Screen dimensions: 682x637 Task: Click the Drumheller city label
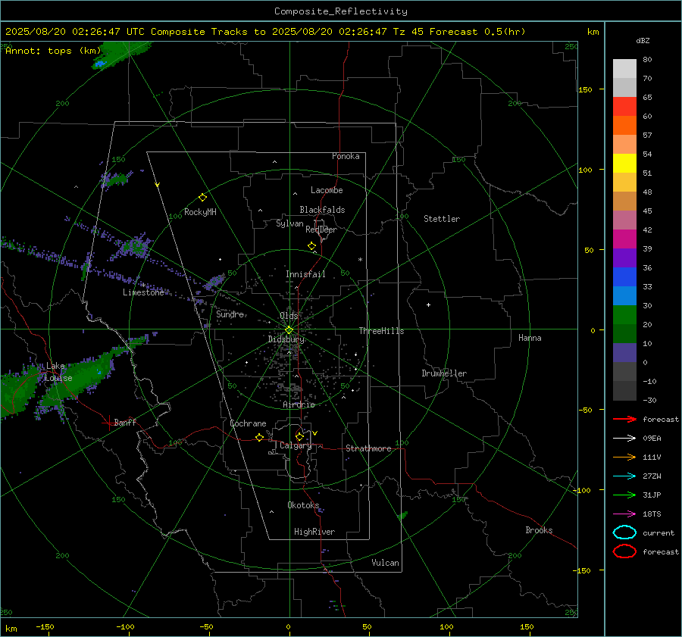[x=444, y=373]
